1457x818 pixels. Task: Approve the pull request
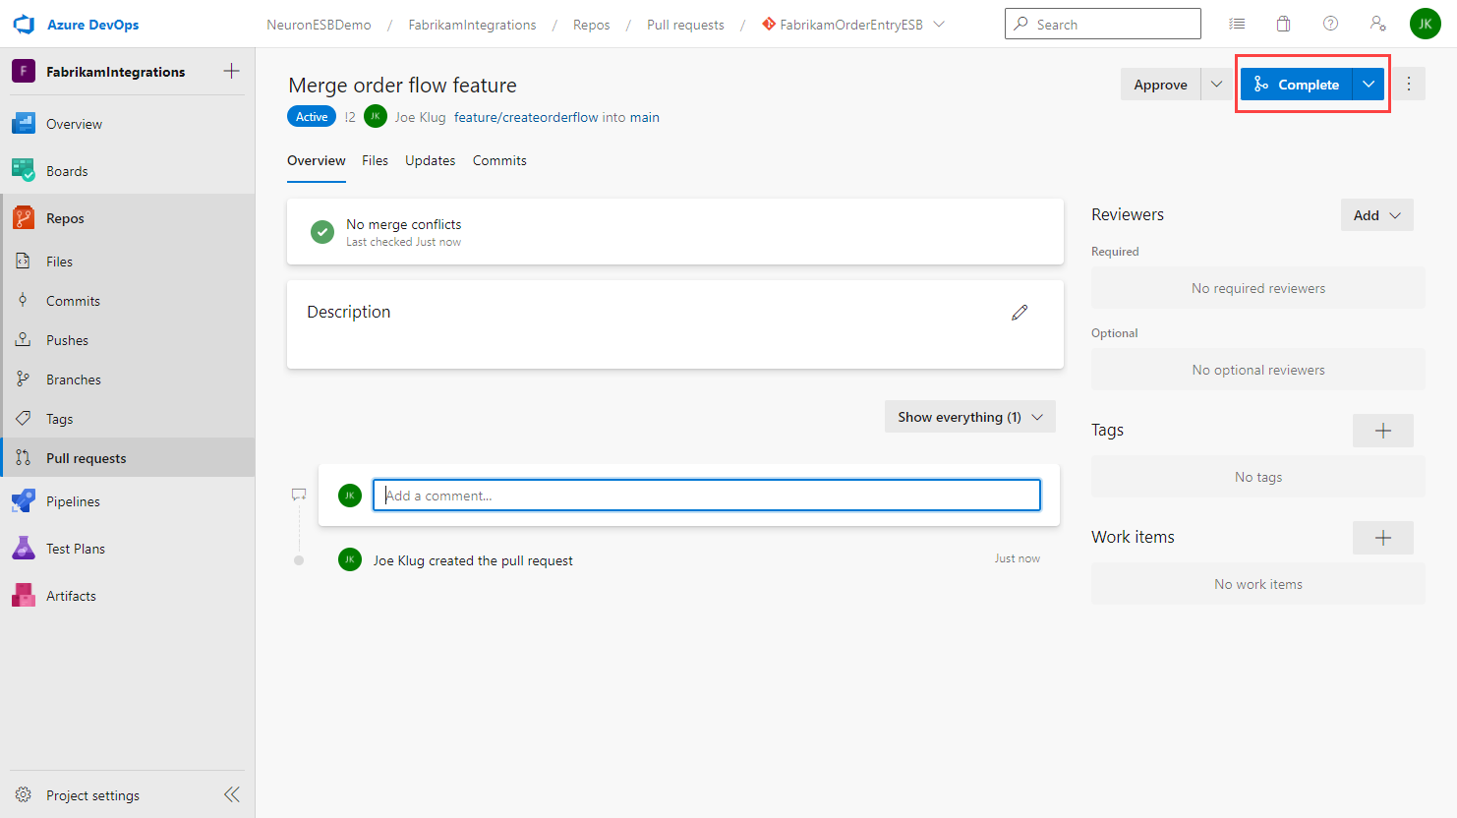[x=1161, y=85]
